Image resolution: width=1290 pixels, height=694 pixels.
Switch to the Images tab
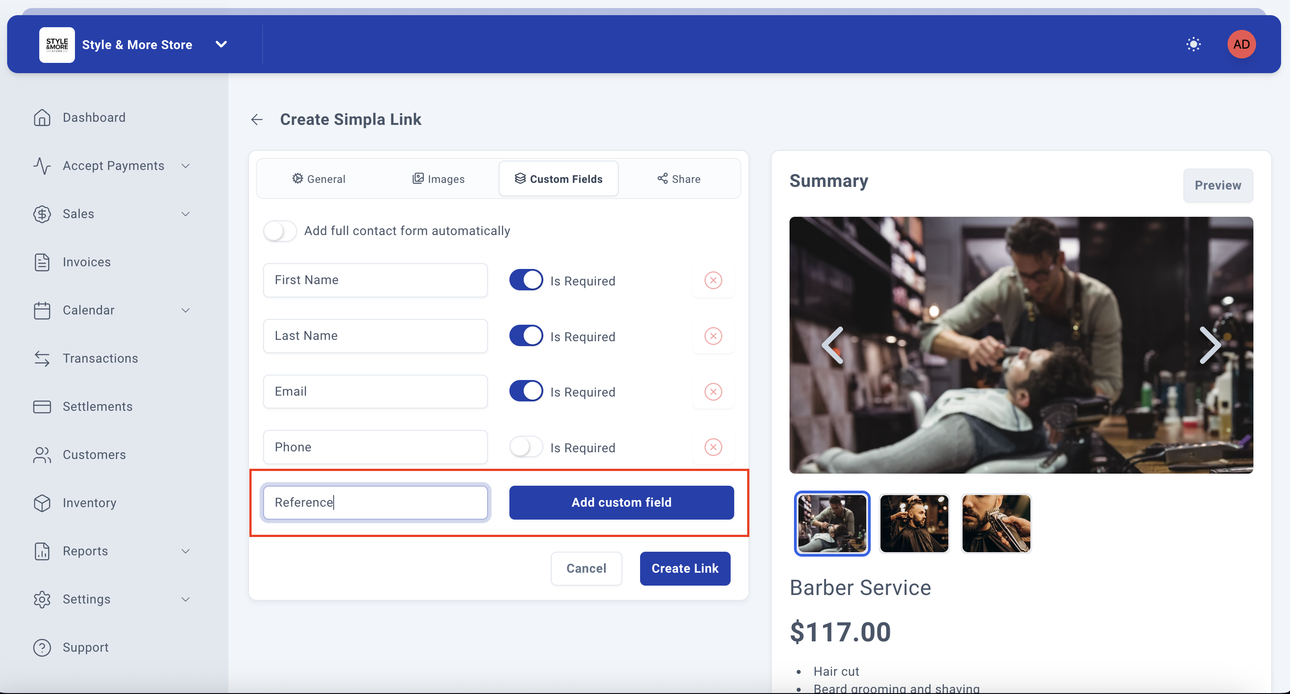click(x=438, y=179)
